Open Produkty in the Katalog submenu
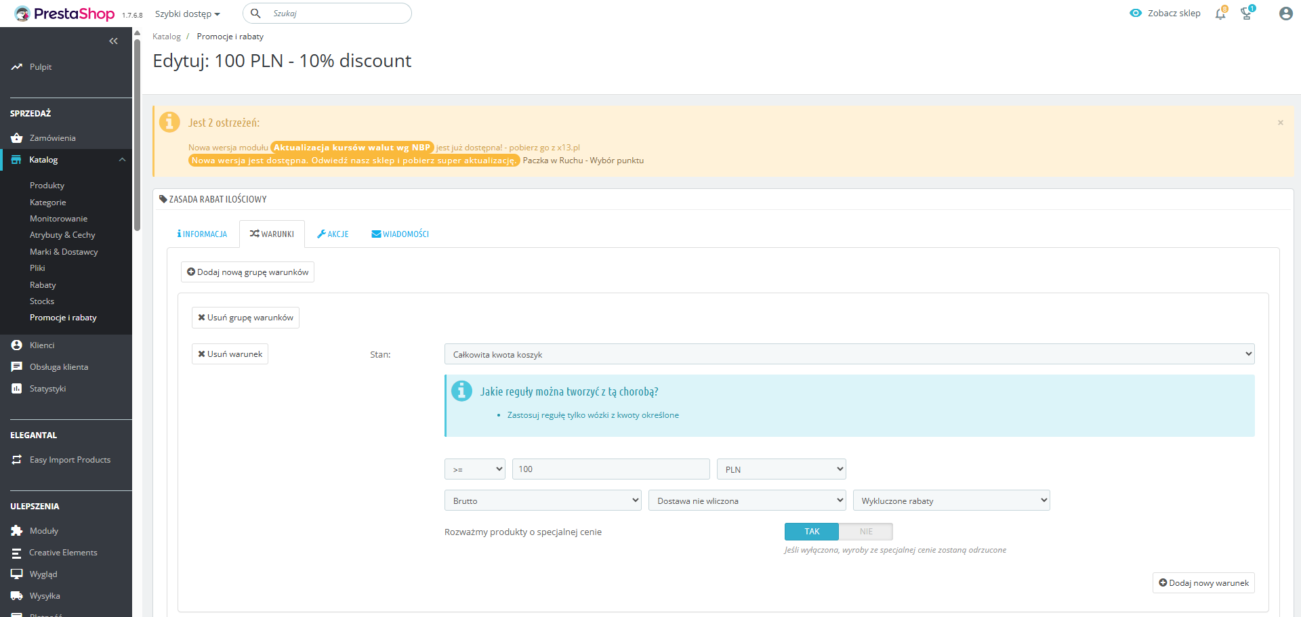The image size is (1301, 617). point(47,186)
